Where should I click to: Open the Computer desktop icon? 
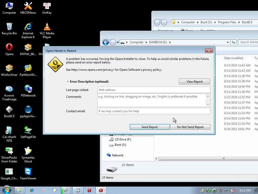pos(9,8)
